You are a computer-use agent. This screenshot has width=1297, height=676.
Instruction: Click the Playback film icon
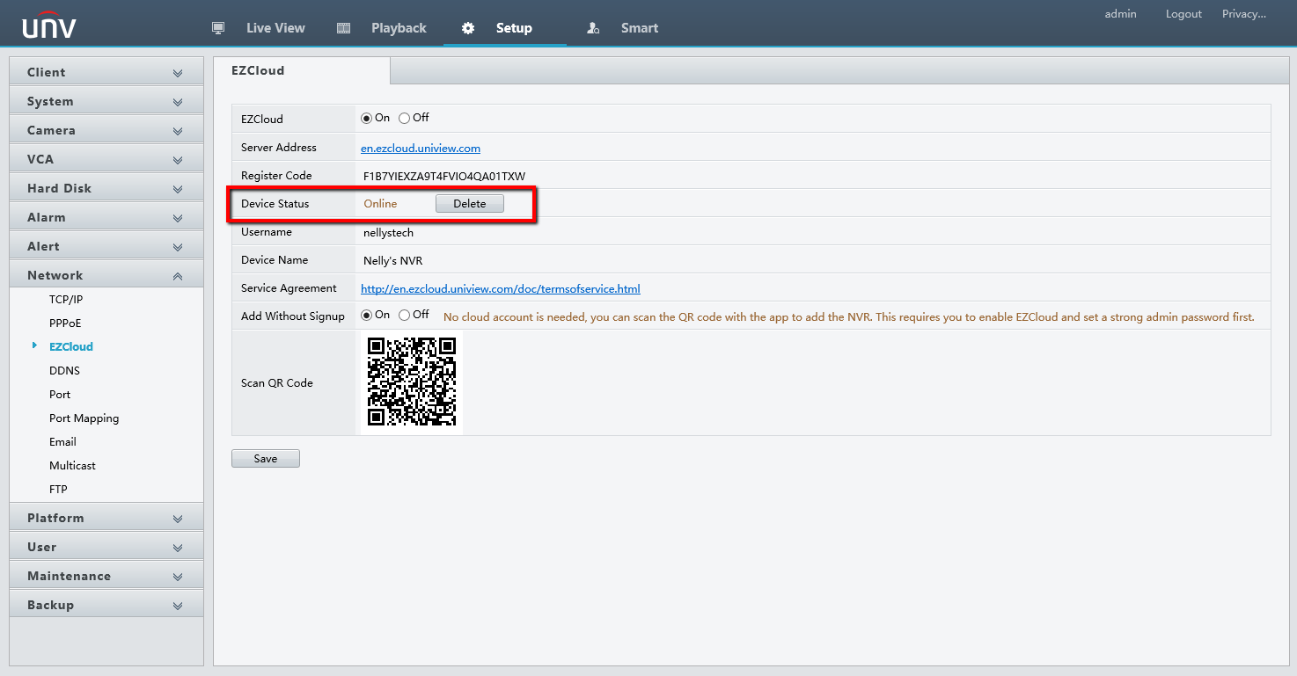[x=344, y=28]
